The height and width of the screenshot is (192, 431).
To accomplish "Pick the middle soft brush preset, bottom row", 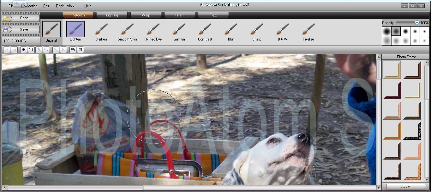I will [406, 41].
